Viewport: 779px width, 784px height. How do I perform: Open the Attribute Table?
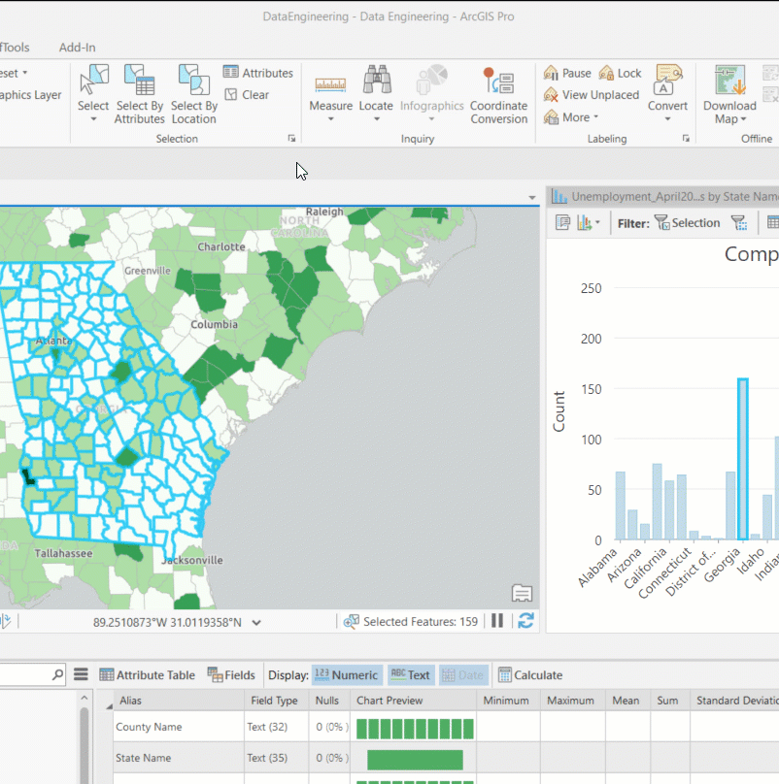point(148,674)
